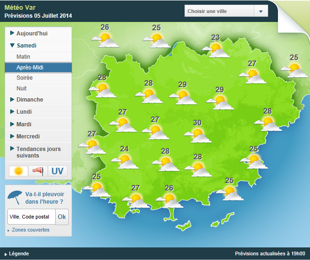Open the Choisir une ville dropdown
The width and height of the screenshot is (310, 260).
pyautogui.click(x=226, y=12)
